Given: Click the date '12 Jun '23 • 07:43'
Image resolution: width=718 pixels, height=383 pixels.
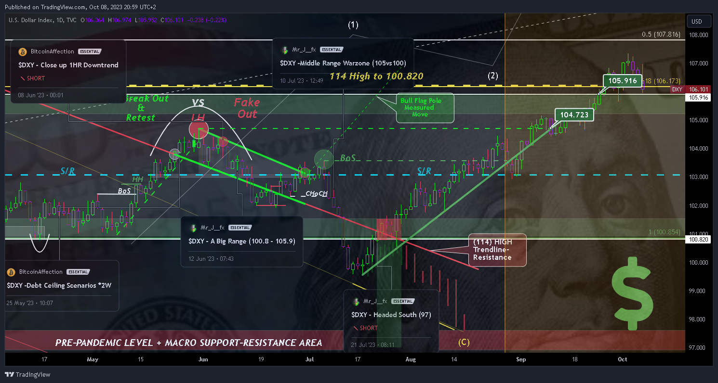Looking at the screenshot, I should pyautogui.click(x=211, y=258).
